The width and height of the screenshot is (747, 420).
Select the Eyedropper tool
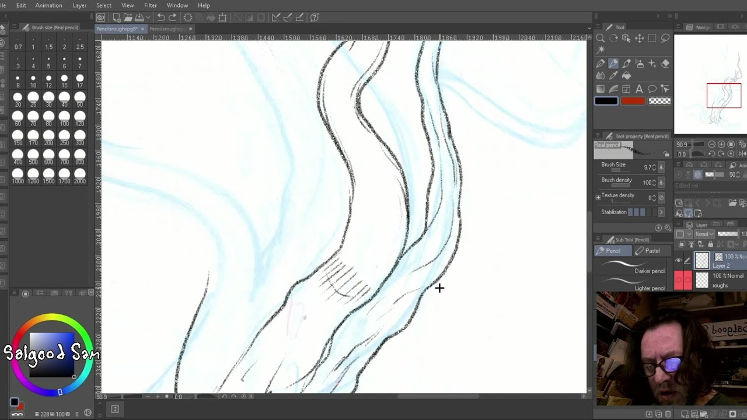tap(613, 76)
